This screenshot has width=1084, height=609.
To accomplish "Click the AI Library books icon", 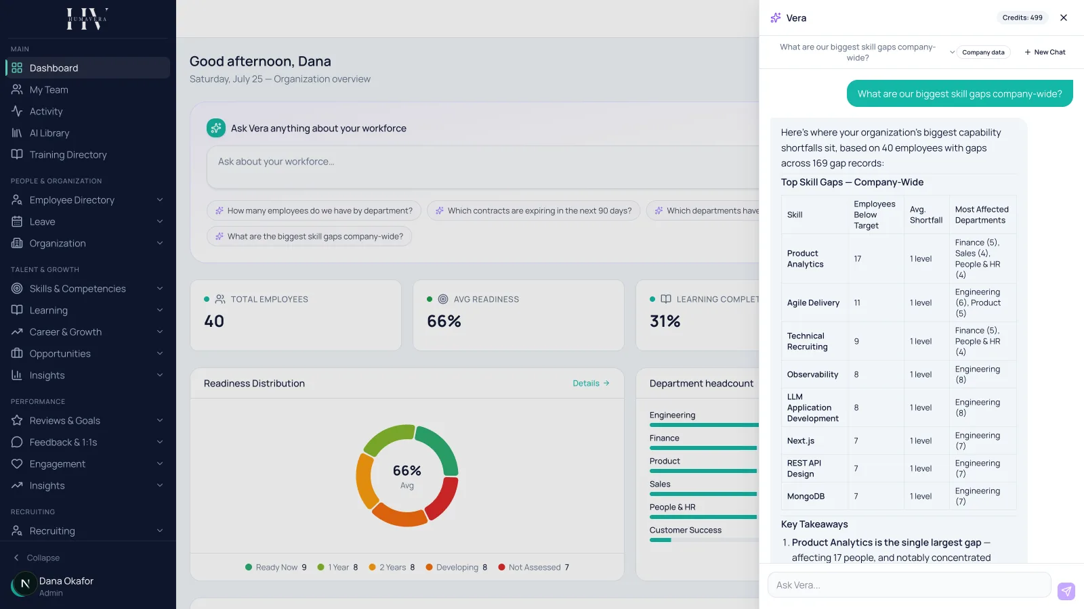I will (x=17, y=133).
